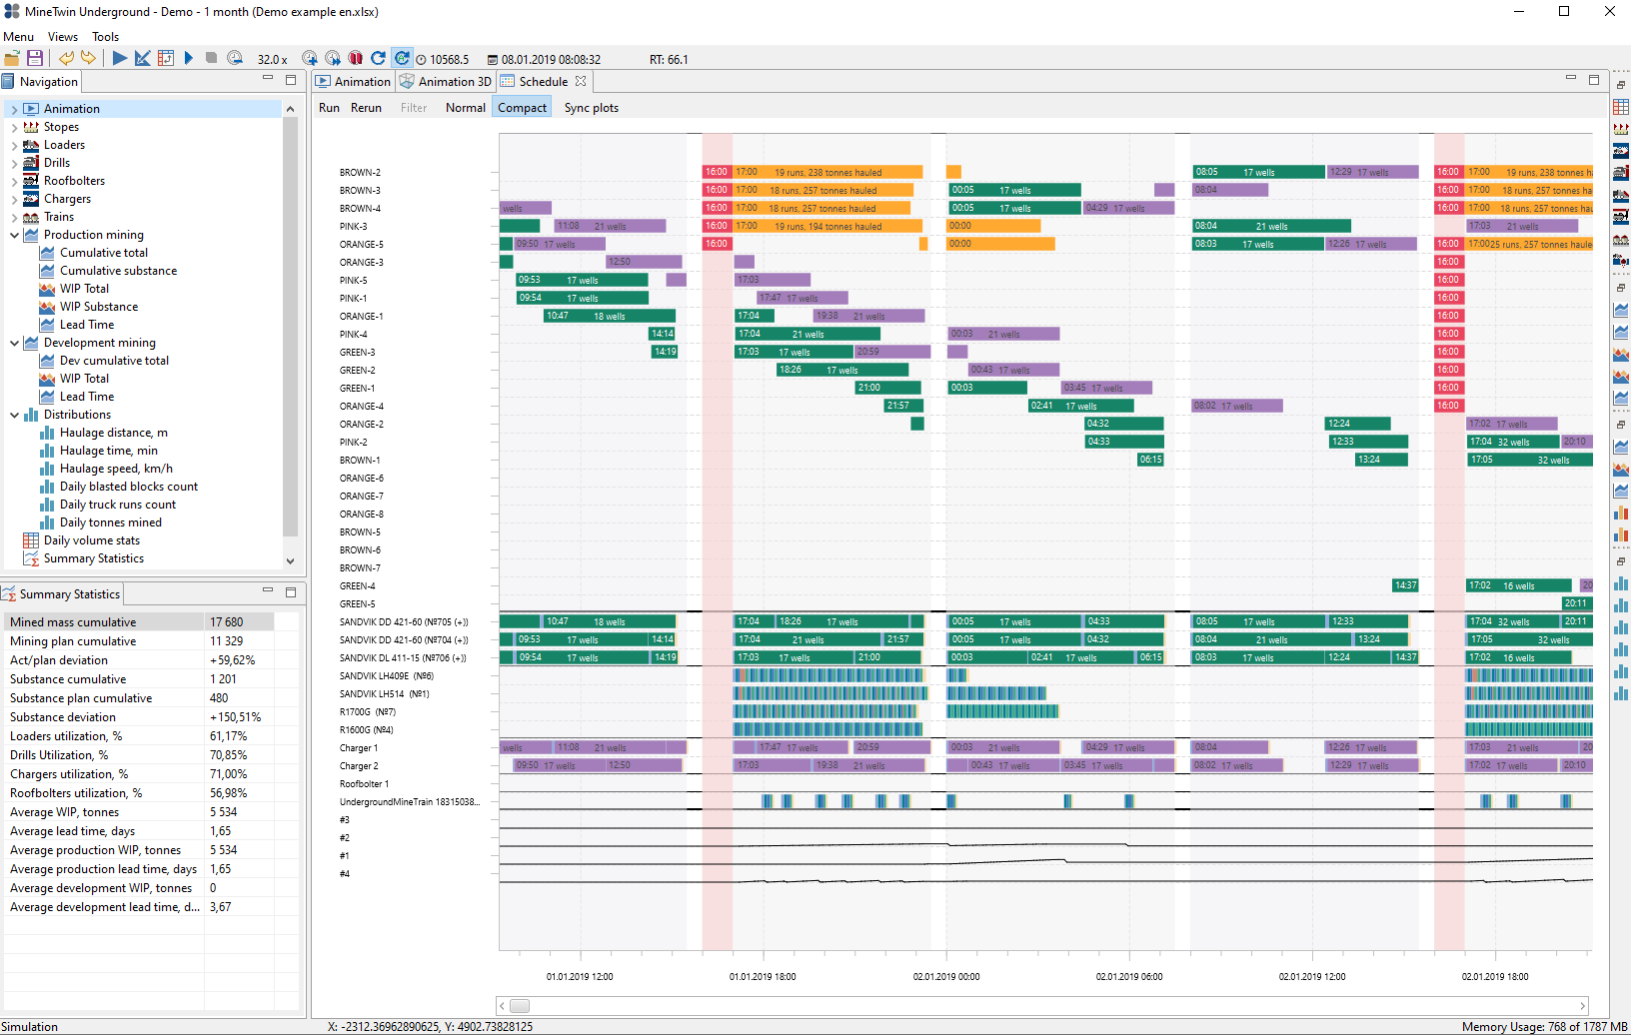Click the red pause-like toolbar icon
The height and width of the screenshot is (1035, 1631).
point(356,59)
